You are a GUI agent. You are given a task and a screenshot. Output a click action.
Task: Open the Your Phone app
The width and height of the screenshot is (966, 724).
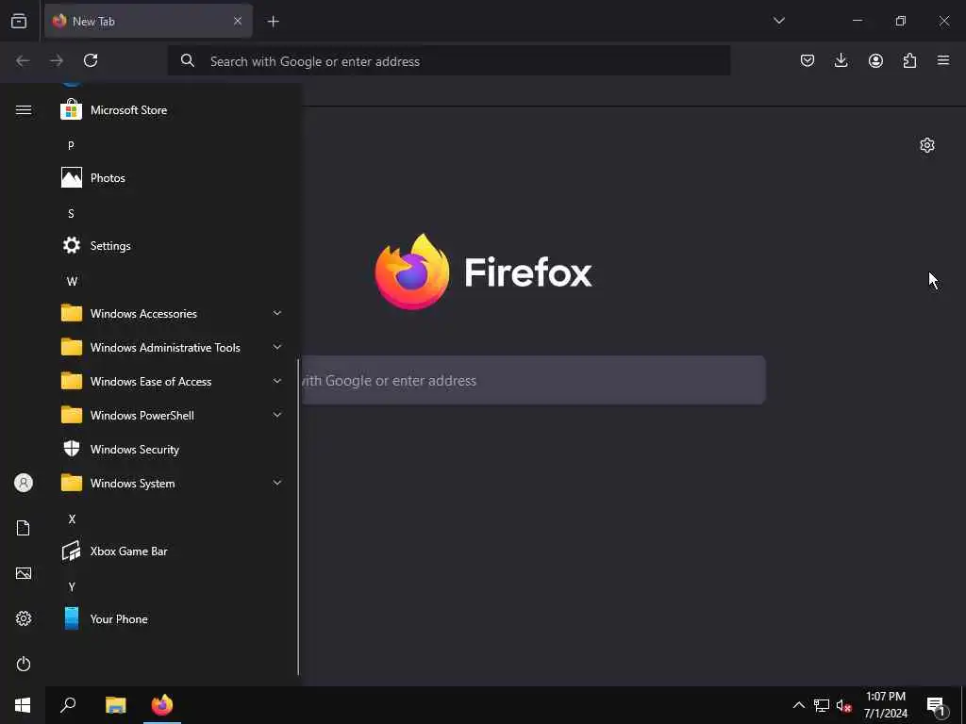click(172, 618)
